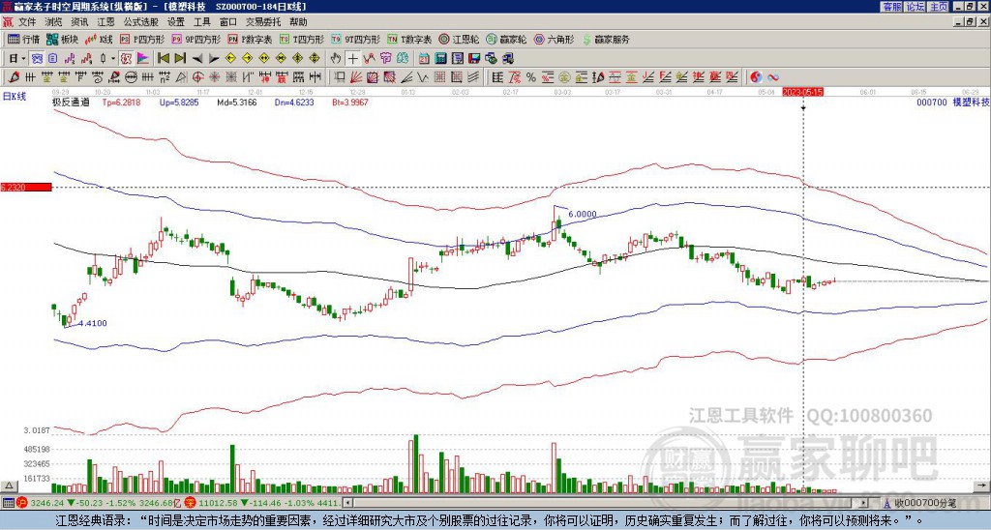Image resolution: width=991 pixels, height=530 pixels.
Task: Click the collapse triangle button above status bar
Action: coord(9,486)
